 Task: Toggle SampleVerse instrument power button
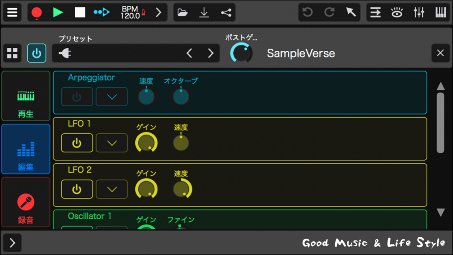[37, 53]
